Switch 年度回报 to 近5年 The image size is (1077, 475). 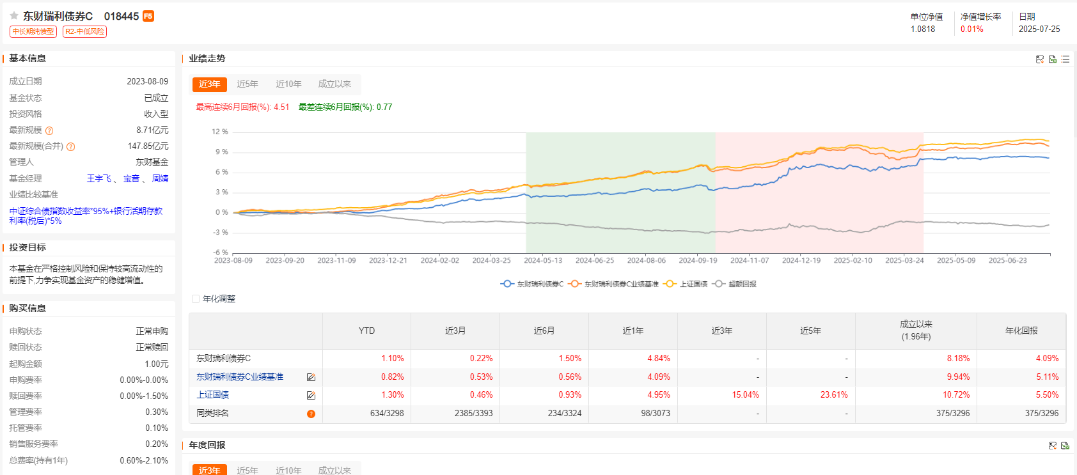(x=248, y=470)
